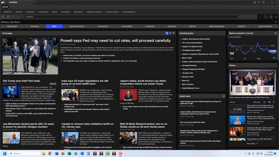Image resolution: width=279 pixels, height=157 pixels.
Task: Select Front page grid view icon
Action: tap(167, 33)
